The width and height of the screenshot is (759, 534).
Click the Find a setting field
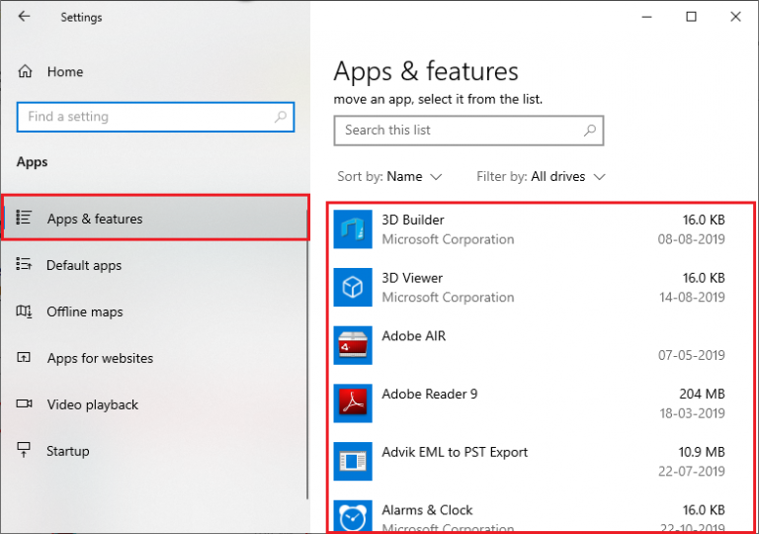pyautogui.click(x=155, y=117)
